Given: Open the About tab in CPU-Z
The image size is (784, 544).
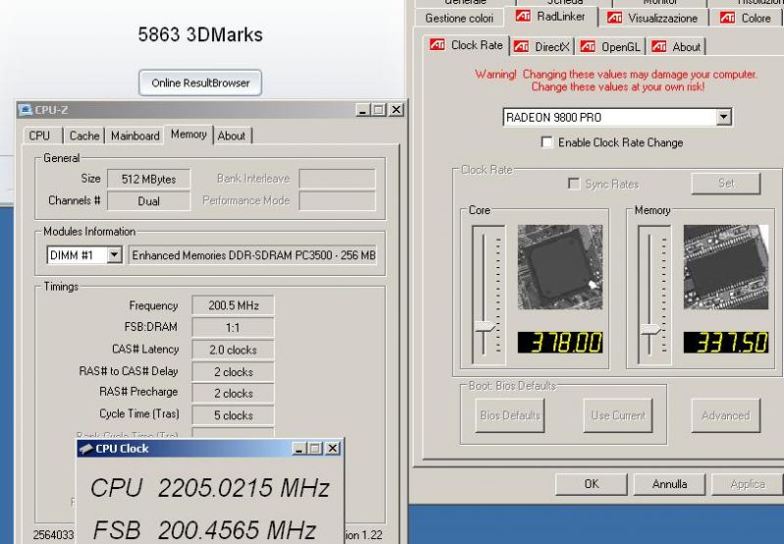Looking at the screenshot, I should (232, 136).
